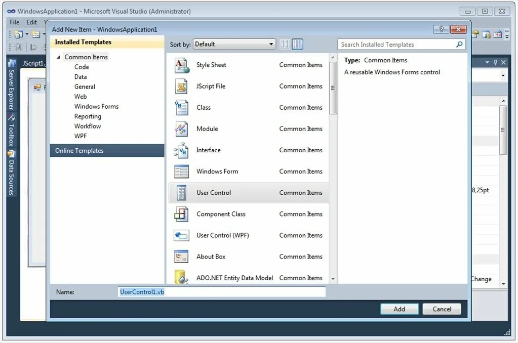Click the properties panel scroll down arrow

[x=503, y=284]
